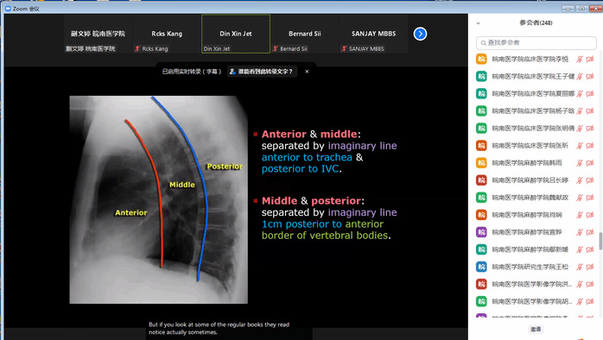
Task: Click camera-off icon for 王子健
Action: (590, 77)
